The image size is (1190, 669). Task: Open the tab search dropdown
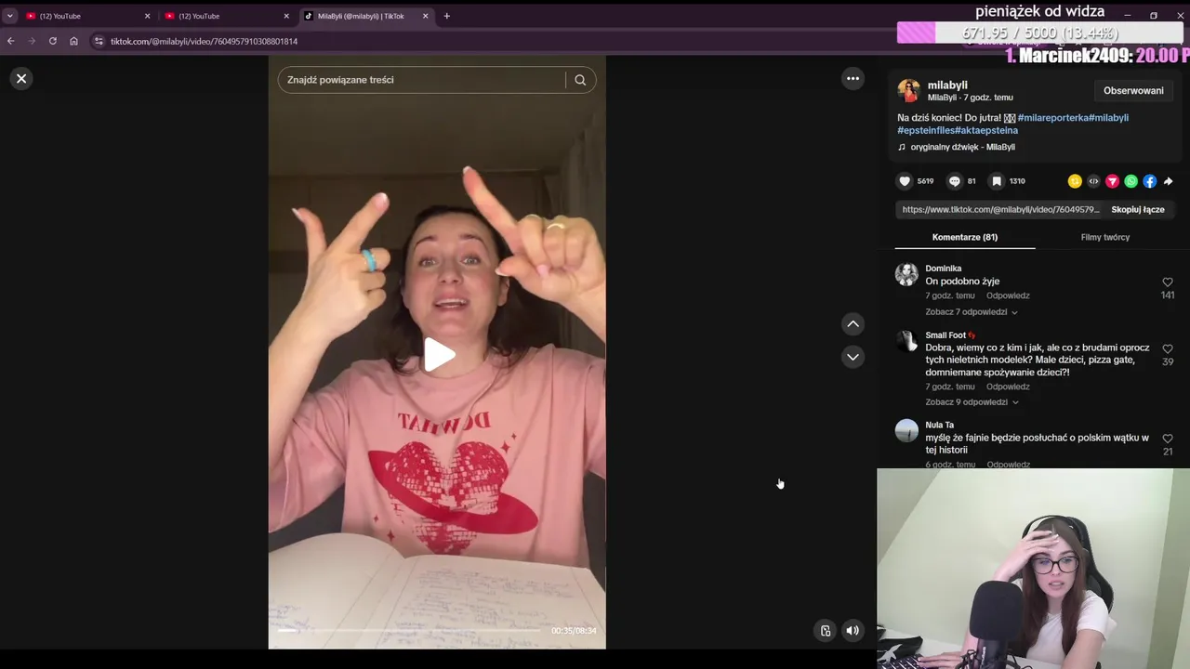point(10,16)
